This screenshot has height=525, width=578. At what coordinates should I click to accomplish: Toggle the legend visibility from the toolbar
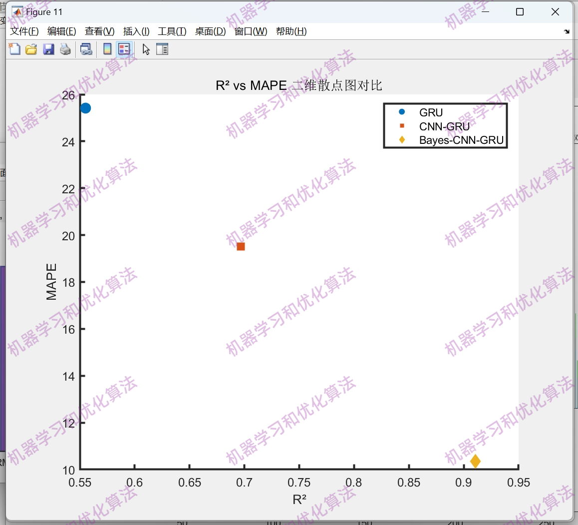click(x=125, y=49)
